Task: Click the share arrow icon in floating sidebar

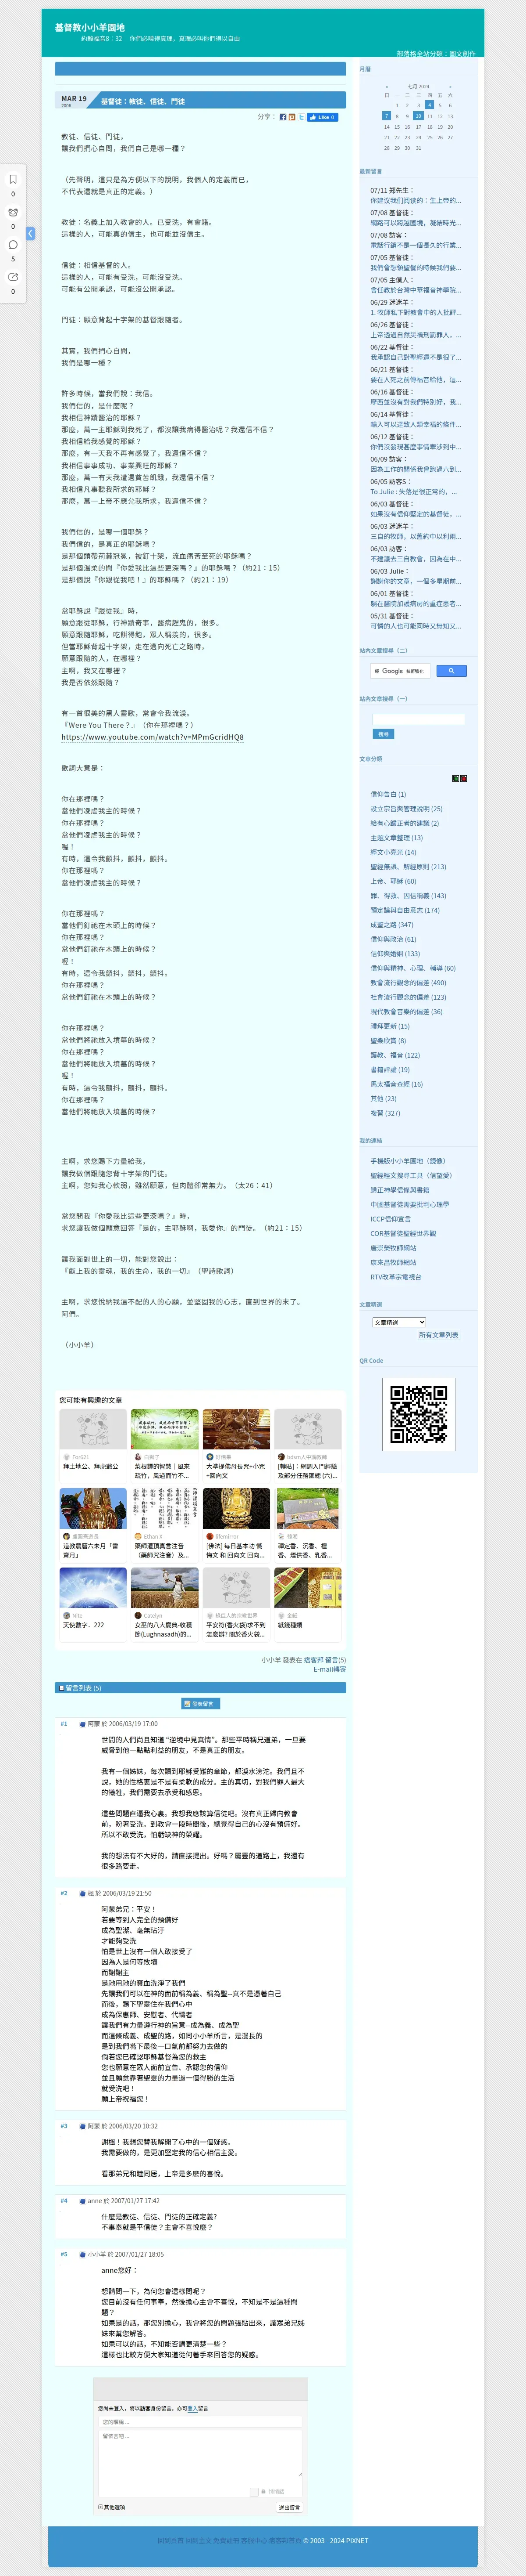Action: coord(13,277)
